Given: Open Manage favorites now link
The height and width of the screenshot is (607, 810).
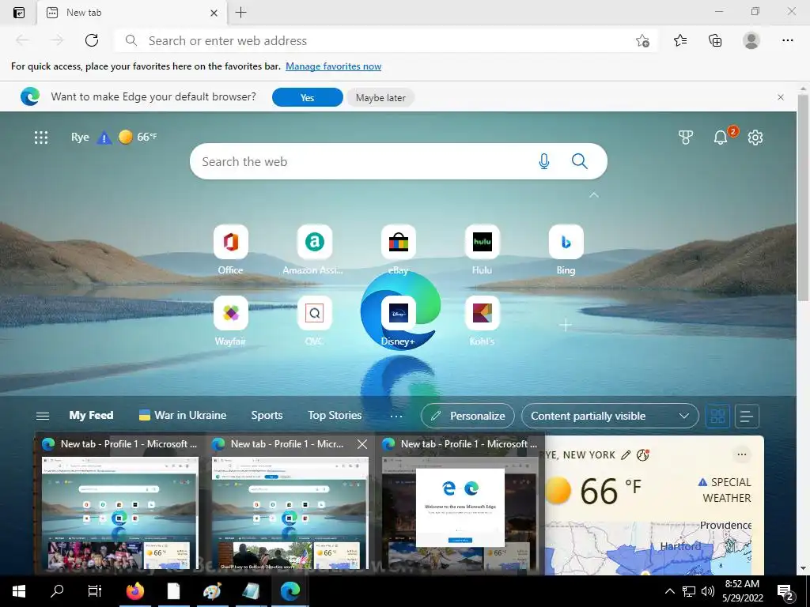Looking at the screenshot, I should pyautogui.click(x=333, y=66).
